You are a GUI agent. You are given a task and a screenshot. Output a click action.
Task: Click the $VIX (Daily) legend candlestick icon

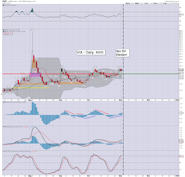(x=3, y=30)
